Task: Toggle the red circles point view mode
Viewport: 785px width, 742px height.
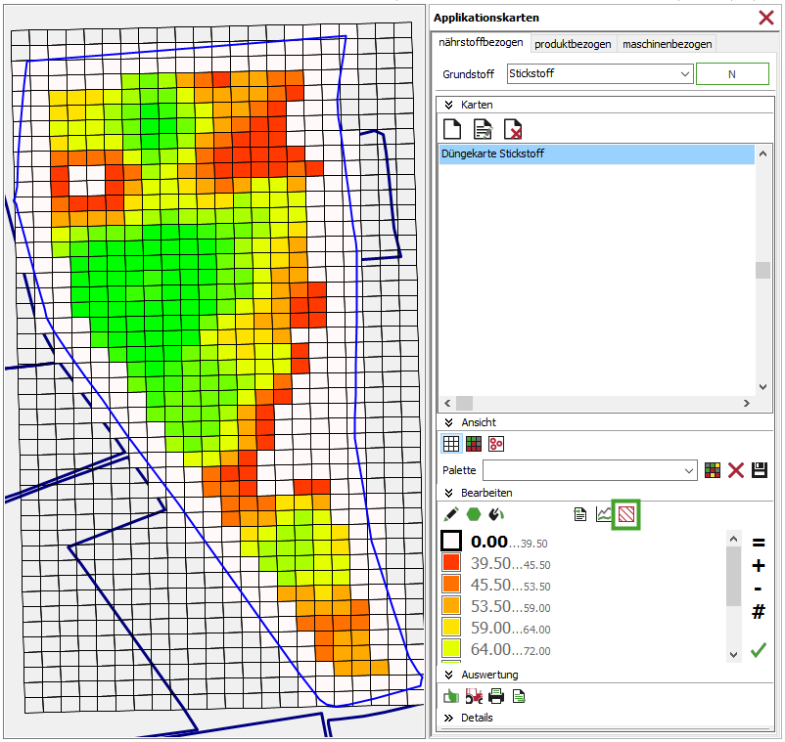Action: [496, 443]
